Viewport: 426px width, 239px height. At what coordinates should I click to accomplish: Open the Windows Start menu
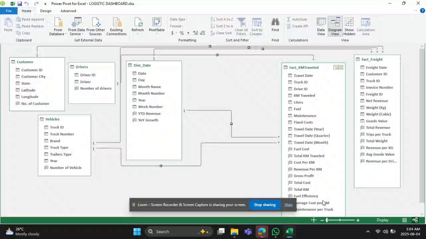137,232
